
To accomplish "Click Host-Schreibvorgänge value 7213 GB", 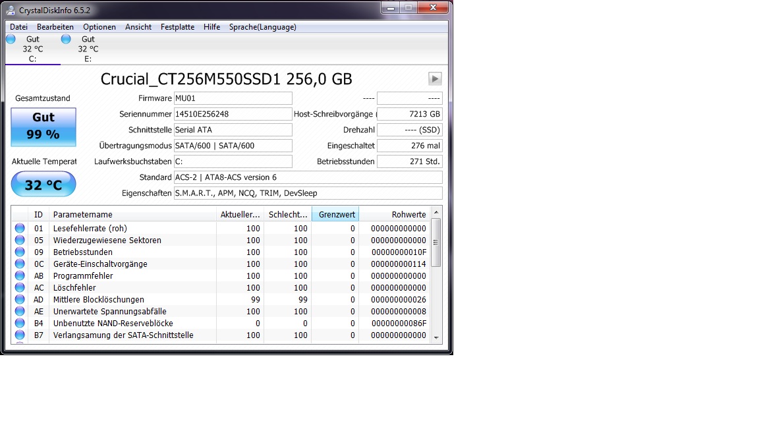I will [x=410, y=114].
